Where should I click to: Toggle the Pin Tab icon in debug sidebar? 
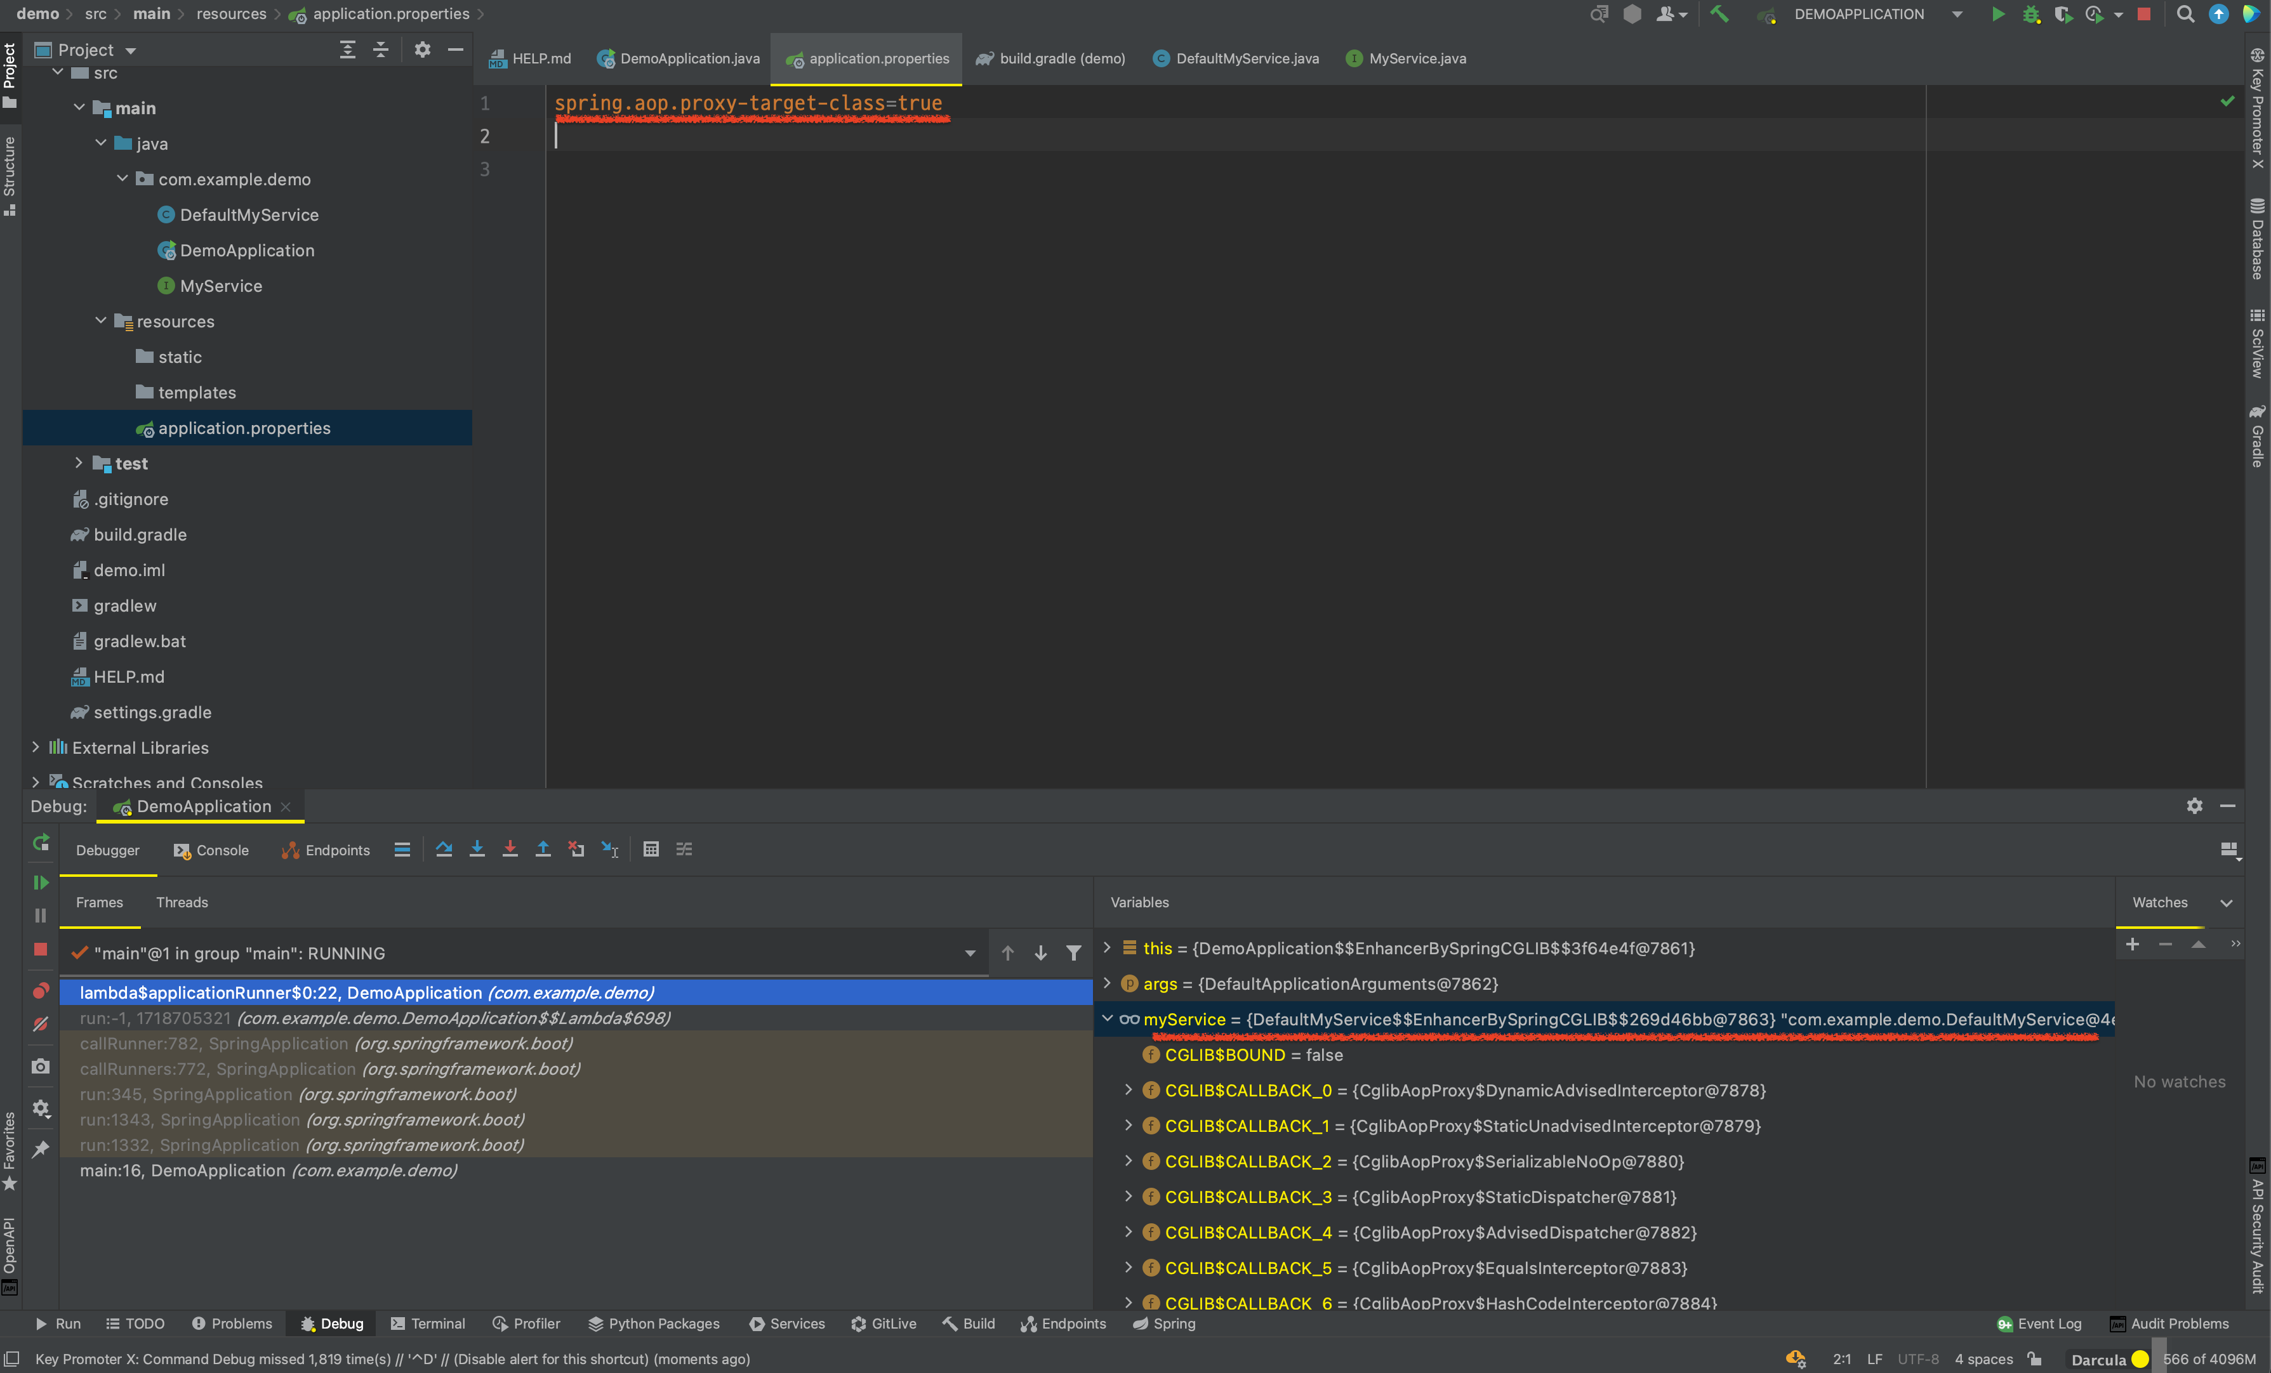click(x=41, y=1149)
